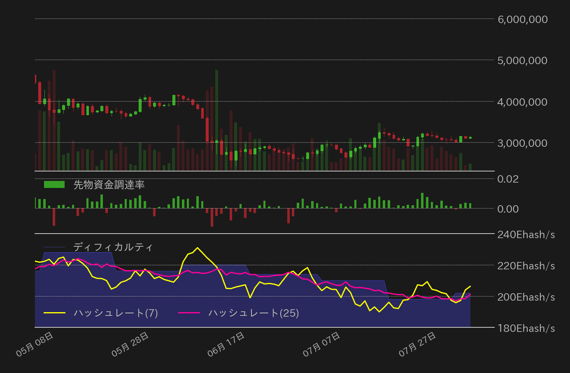
Task: Click the yellow ハッシュレート(7) legend line
Action: (x=54, y=313)
